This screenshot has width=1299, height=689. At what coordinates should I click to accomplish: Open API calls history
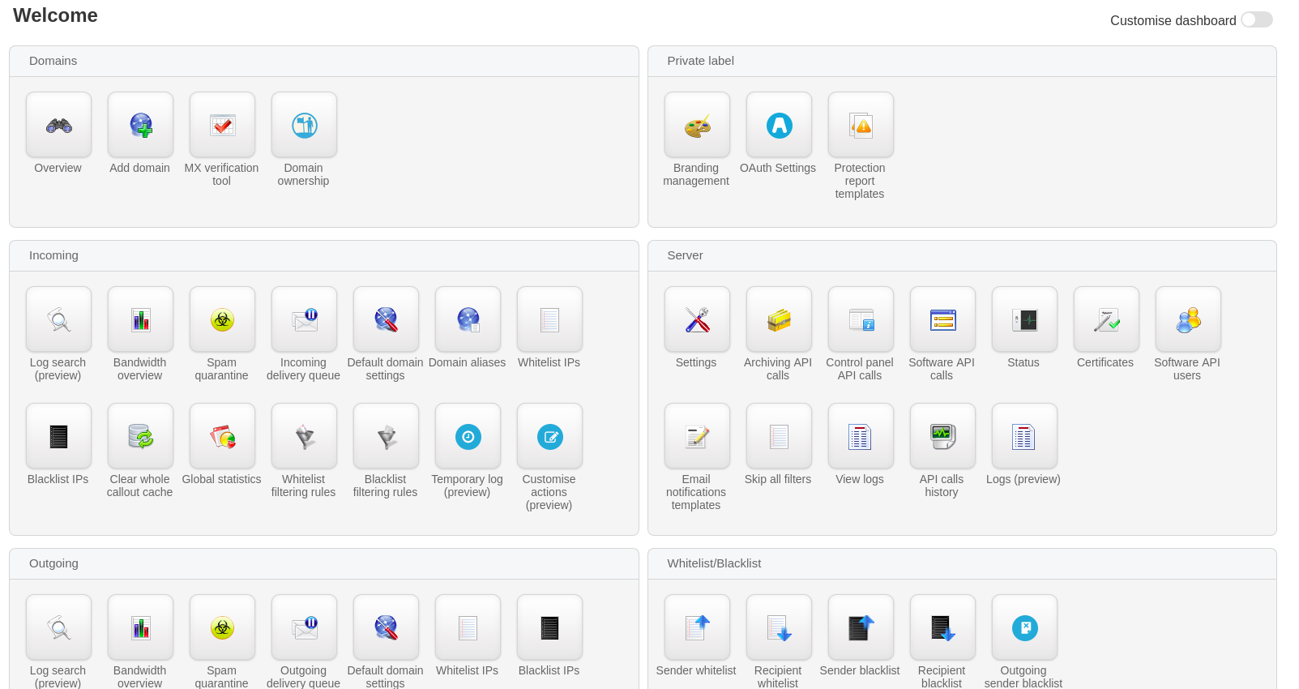coord(942,436)
